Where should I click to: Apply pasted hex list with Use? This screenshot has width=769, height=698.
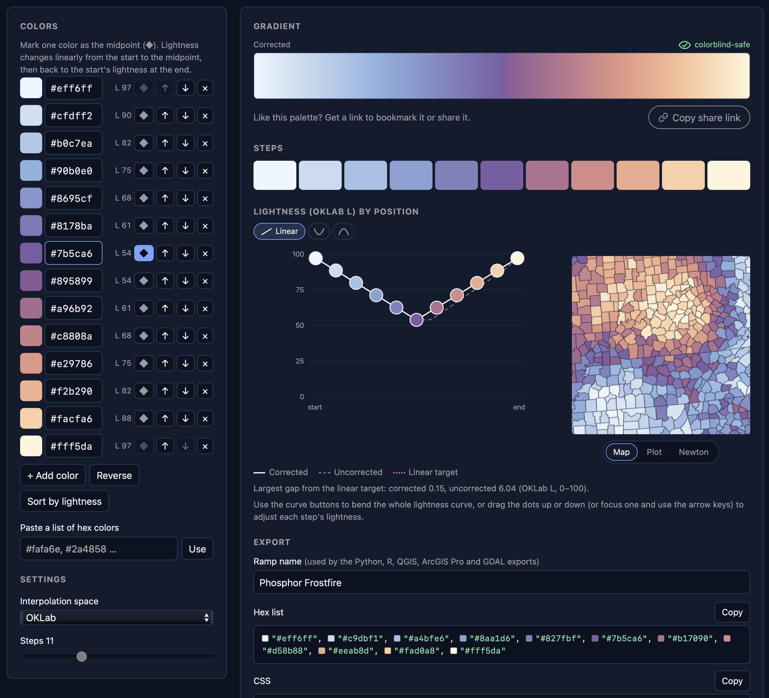click(x=197, y=549)
